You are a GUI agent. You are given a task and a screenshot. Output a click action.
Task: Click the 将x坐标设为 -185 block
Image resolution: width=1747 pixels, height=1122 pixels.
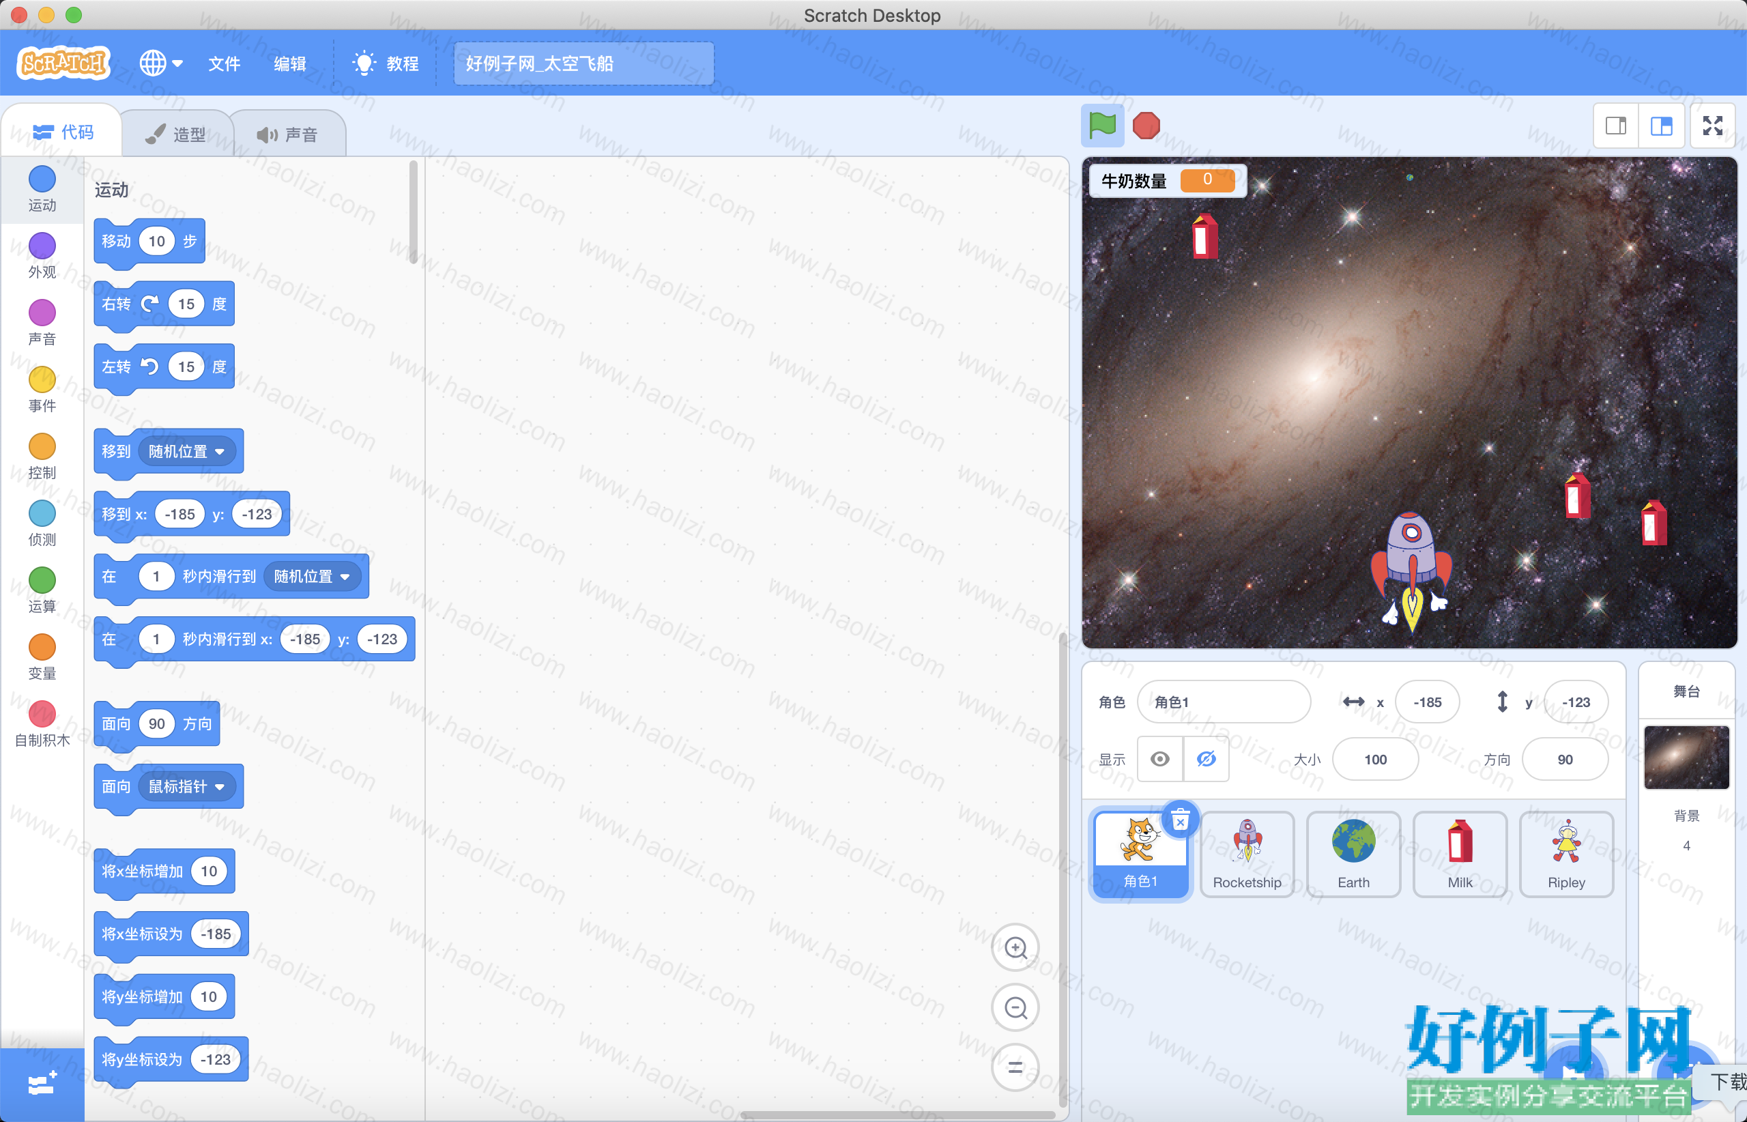[x=171, y=934]
